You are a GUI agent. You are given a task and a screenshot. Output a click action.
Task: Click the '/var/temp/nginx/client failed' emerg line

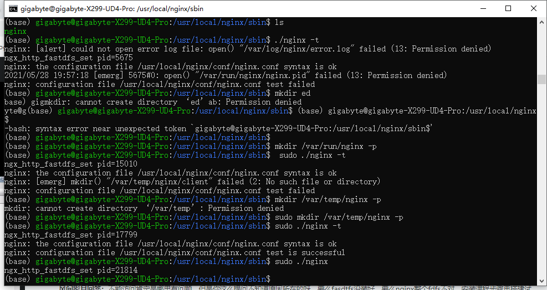192,182
